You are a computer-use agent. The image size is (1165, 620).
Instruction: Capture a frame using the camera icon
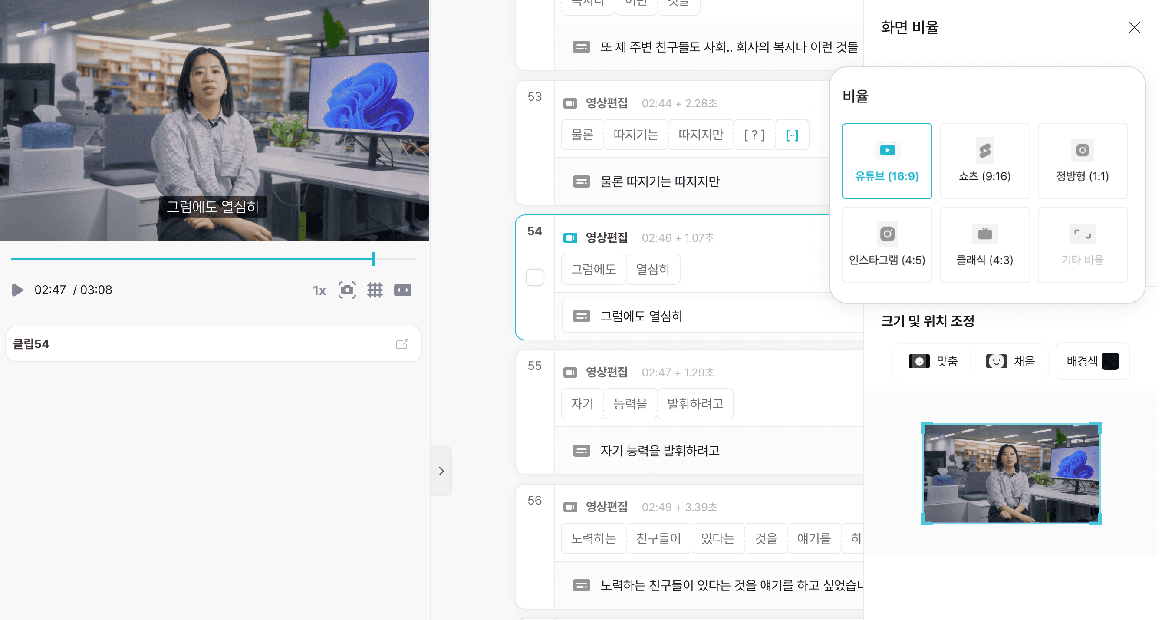coord(346,290)
